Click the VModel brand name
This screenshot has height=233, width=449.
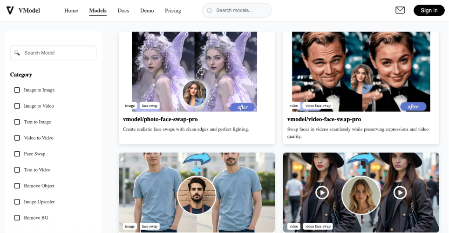(29, 11)
